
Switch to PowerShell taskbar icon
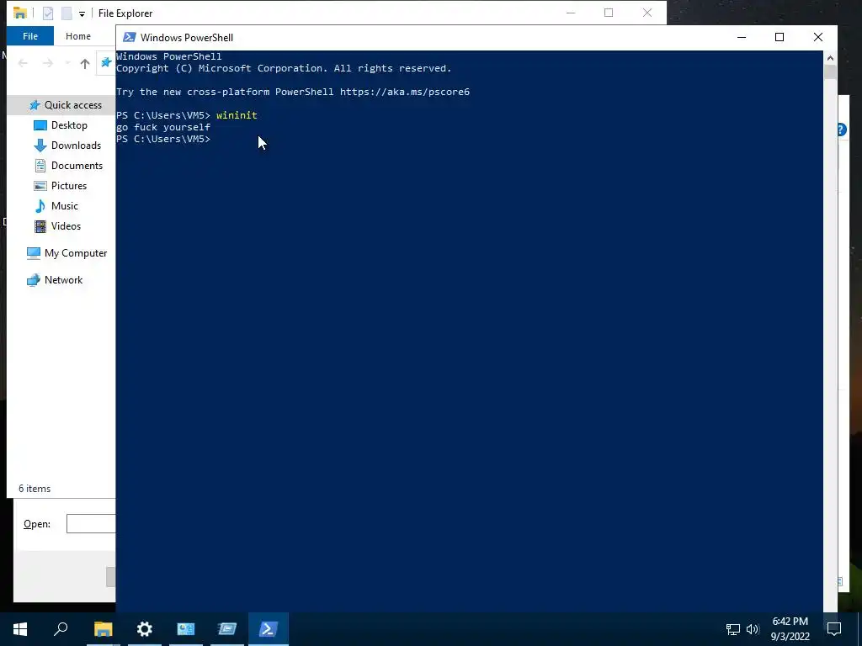[269, 629]
